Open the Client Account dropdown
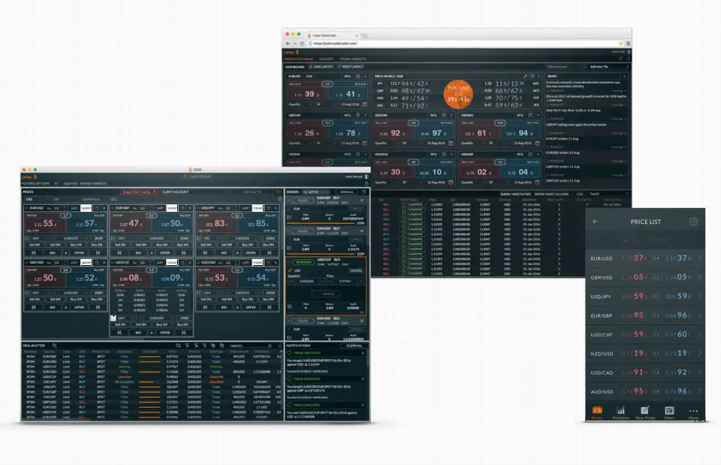Screen dimensions: 721x465 point(195,192)
